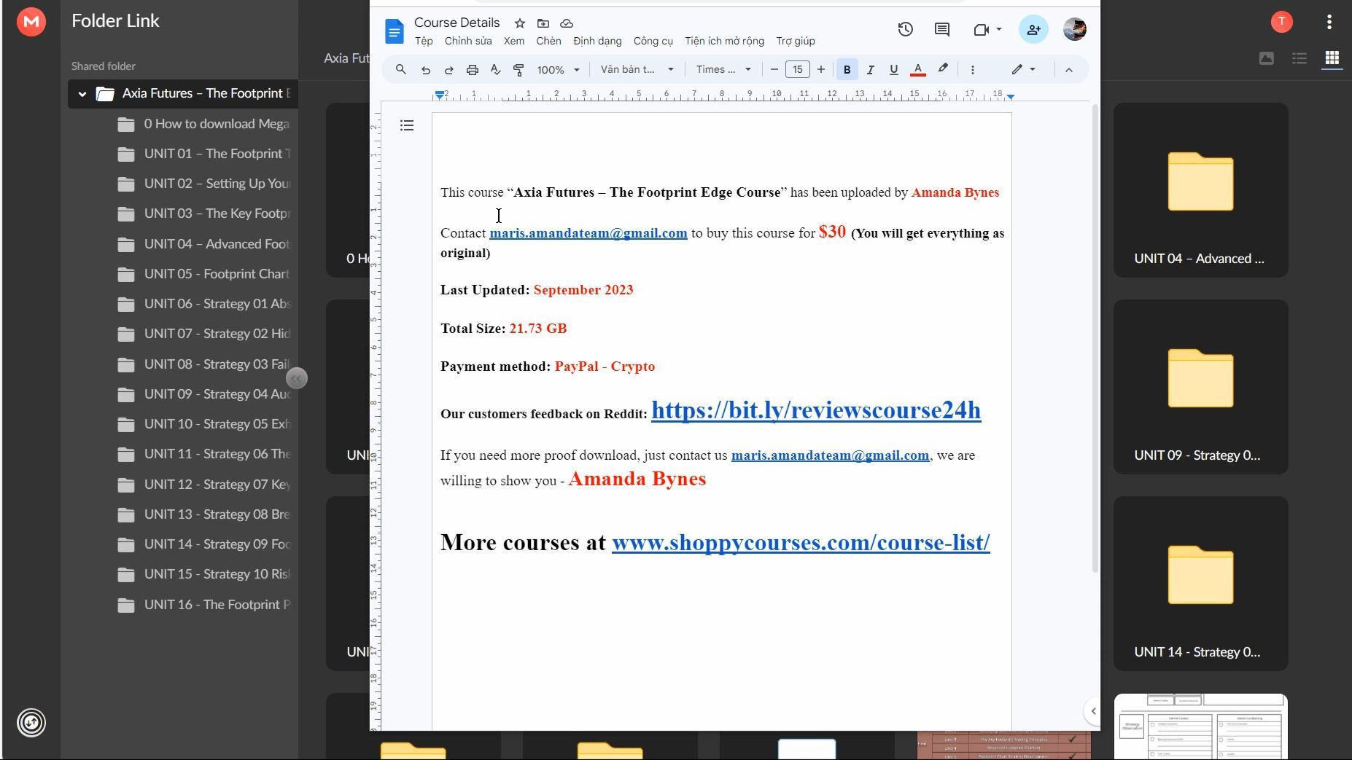Star the Course Details document
1352x760 pixels.
pyautogui.click(x=519, y=23)
